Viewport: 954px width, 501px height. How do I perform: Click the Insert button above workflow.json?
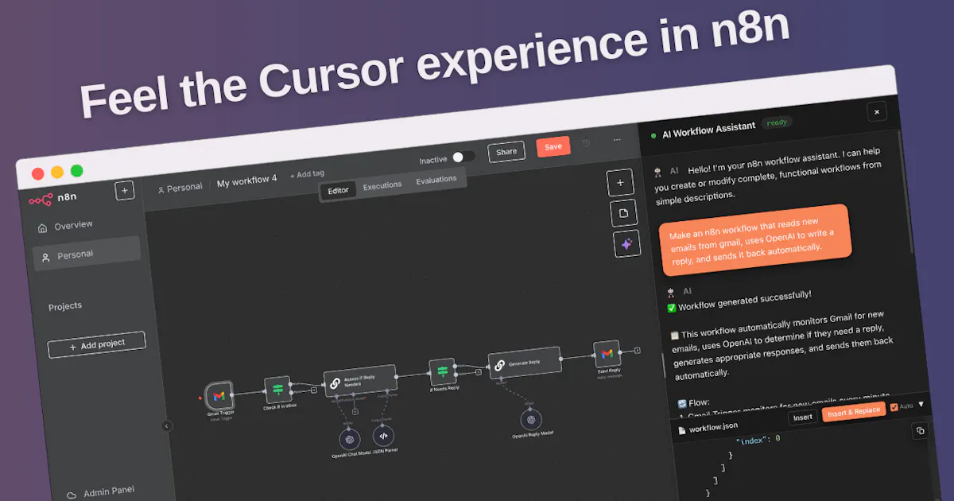point(802,417)
